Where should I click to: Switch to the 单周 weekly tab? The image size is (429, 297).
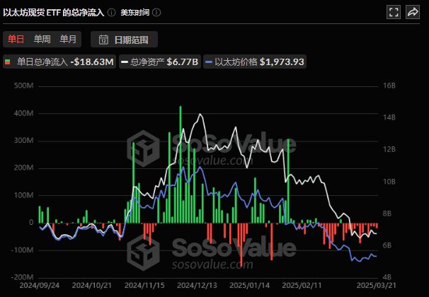42,39
